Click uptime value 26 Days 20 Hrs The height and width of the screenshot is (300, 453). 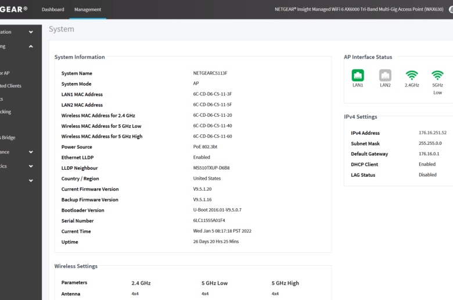coord(216,241)
